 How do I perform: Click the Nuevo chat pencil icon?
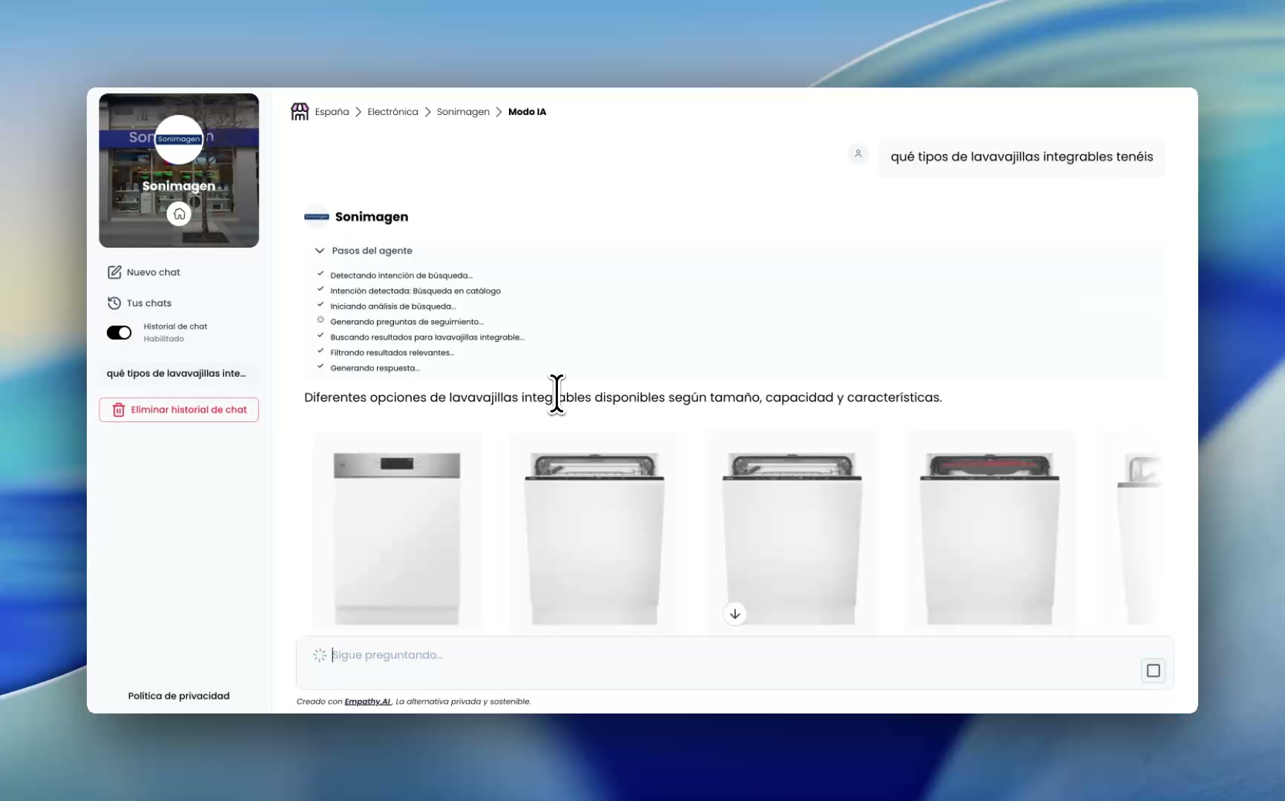pyautogui.click(x=114, y=272)
